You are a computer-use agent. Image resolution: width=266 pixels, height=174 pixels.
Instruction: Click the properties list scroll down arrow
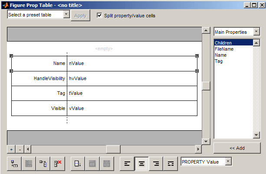coord(256,135)
